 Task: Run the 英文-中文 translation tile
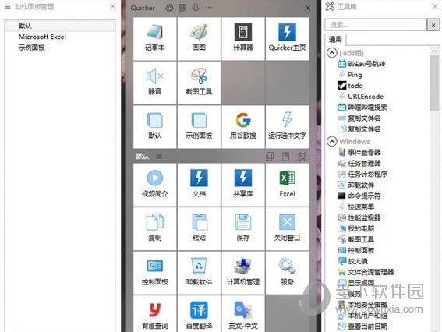pos(243,313)
